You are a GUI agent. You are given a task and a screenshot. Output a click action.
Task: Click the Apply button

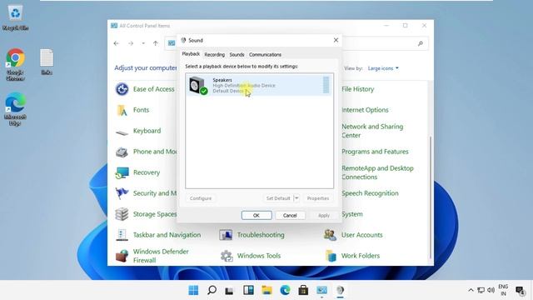click(x=324, y=215)
